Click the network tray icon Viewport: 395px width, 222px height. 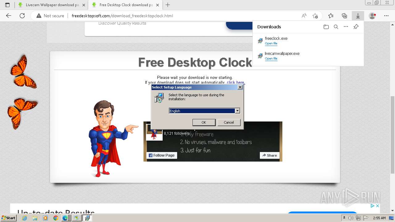(x=358, y=218)
